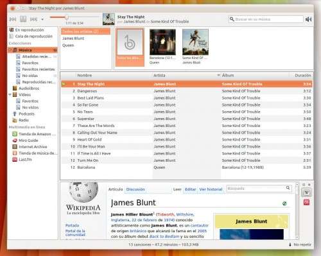Open Portada link in Wikipedia sidebar

click(x=72, y=225)
